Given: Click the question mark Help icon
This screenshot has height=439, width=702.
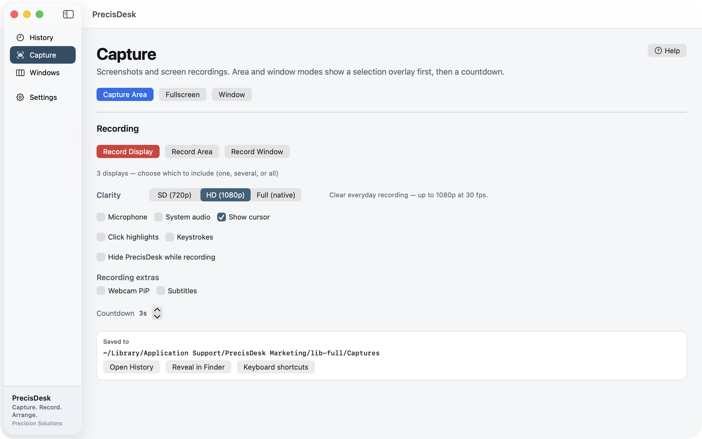Looking at the screenshot, I should [658, 50].
